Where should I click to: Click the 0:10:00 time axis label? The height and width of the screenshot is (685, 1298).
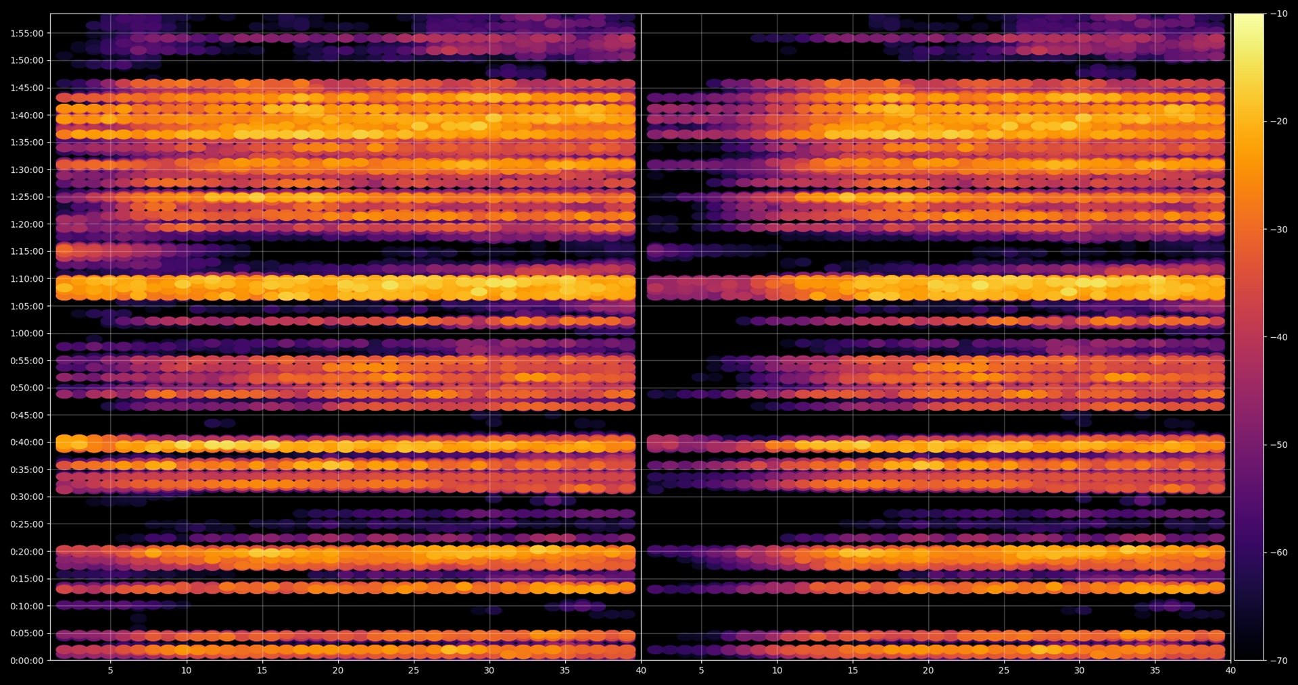coord(27,606)
